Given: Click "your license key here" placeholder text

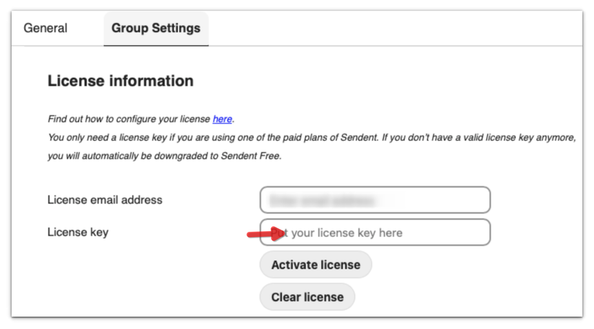Looking at the screenshot, I should [x=347, y=233].
